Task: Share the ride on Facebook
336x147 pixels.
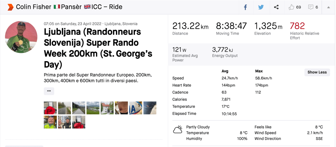Action: click(245, 7)
